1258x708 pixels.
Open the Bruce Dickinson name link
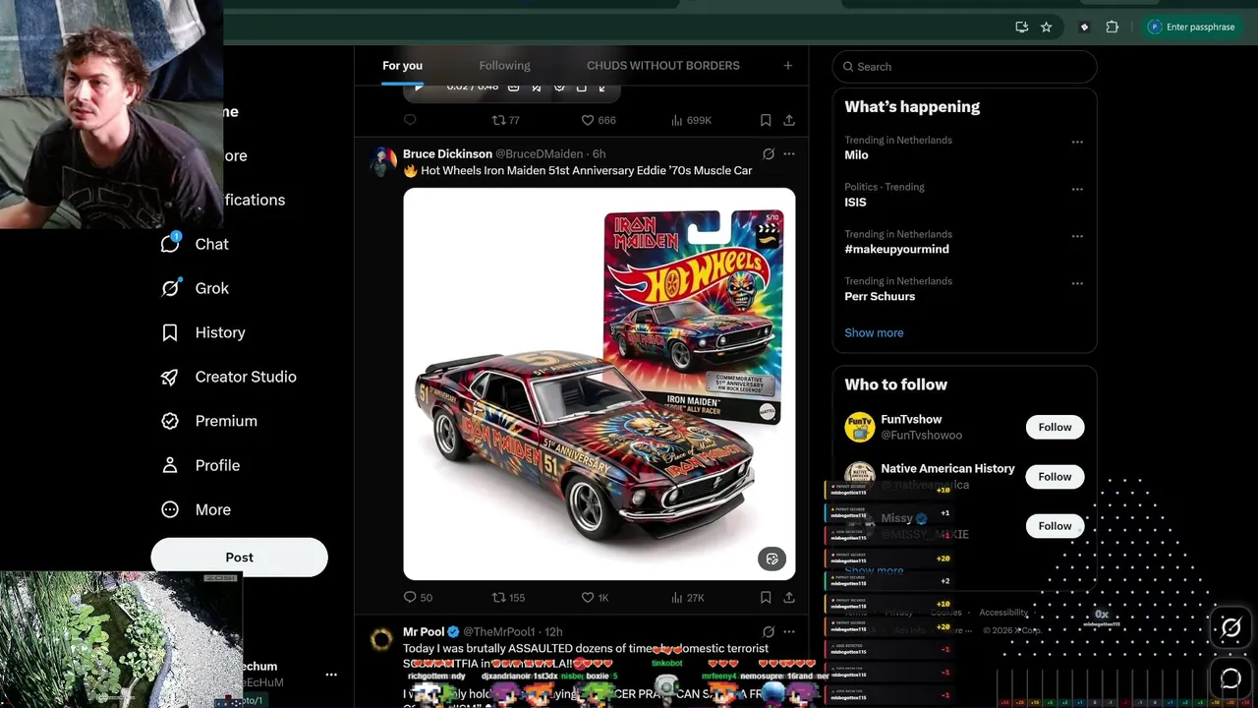[x=447, y=153]
